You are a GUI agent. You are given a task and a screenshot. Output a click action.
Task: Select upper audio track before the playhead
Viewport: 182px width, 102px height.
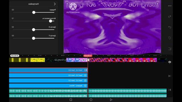[48, 91]
